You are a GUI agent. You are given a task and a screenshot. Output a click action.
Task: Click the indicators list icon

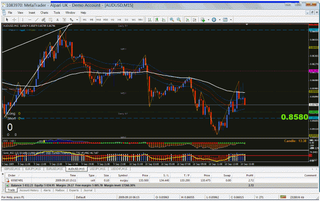pos(203,19)
